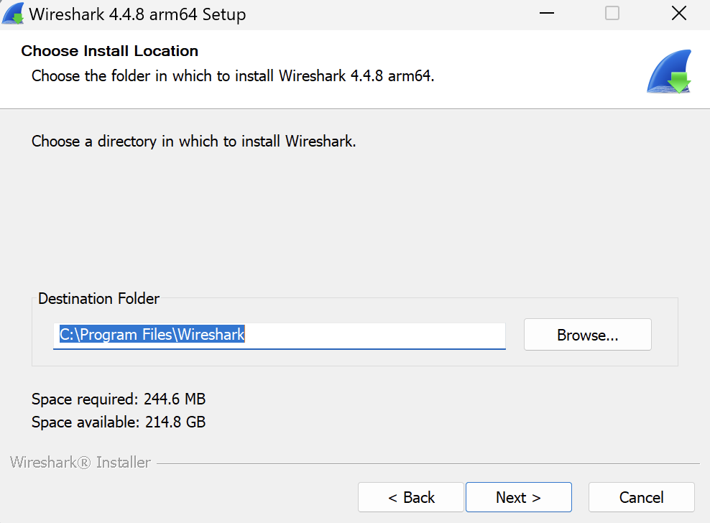710x523 pixels.
Task: Click the Wireshark® Installer branding text
Action: (80, 462)
